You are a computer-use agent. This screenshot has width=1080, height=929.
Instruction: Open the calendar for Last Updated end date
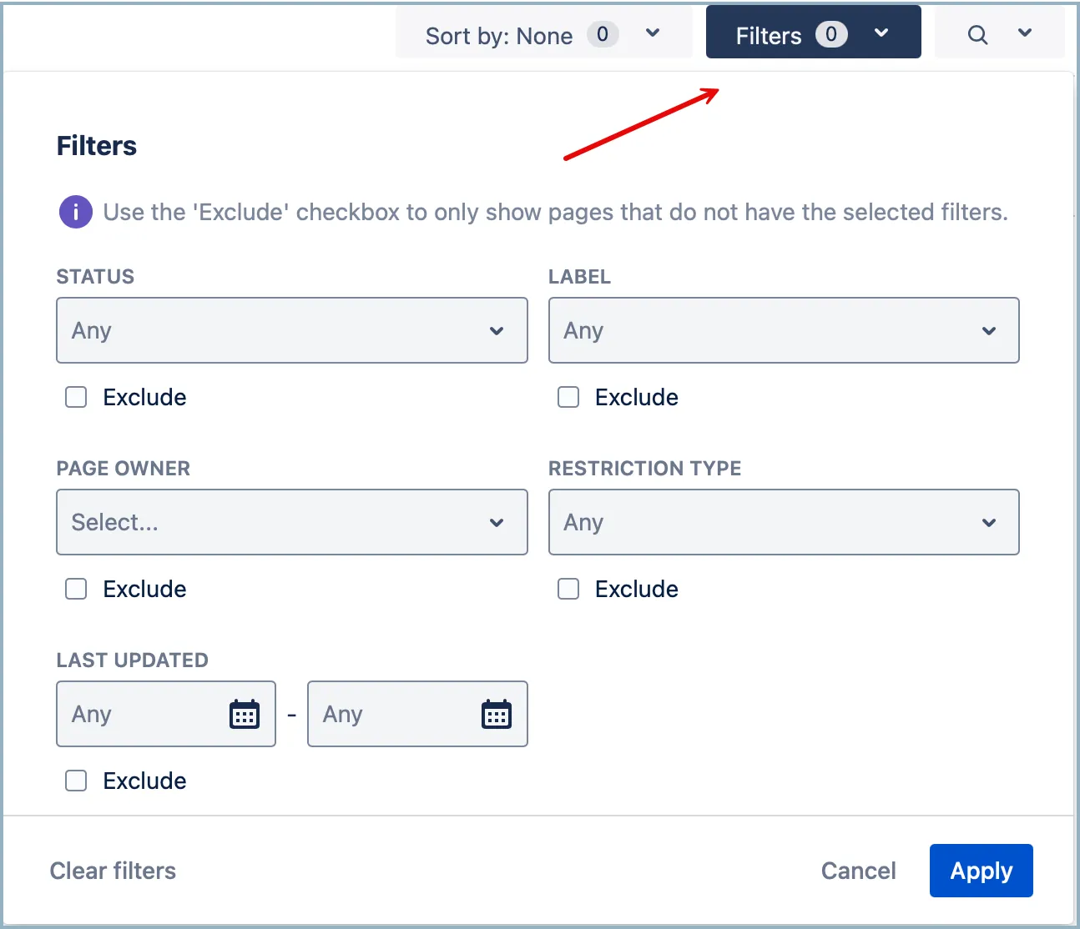pyautogui.click(x=497, y=715)
